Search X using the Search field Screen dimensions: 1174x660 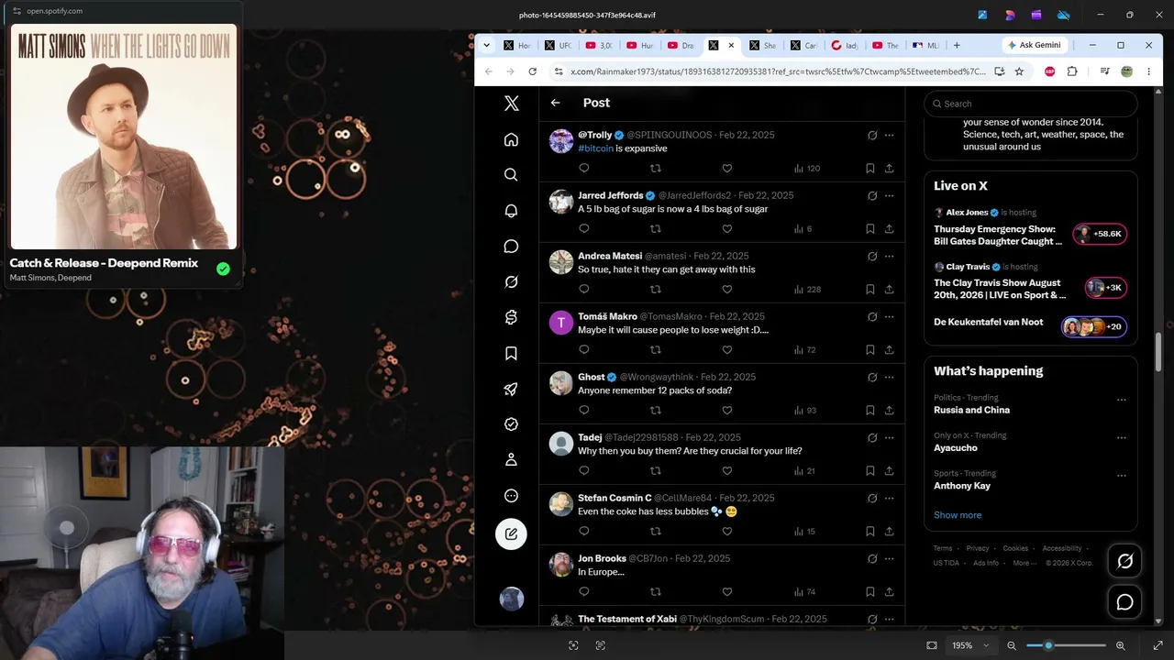(1031, 104)
